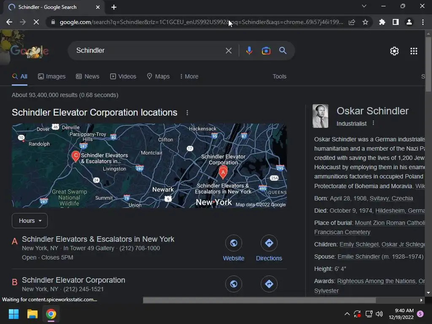This screenshot has width=432, height=324.
Task: Share this page via the address bar icon
Action: coord(352,22)
